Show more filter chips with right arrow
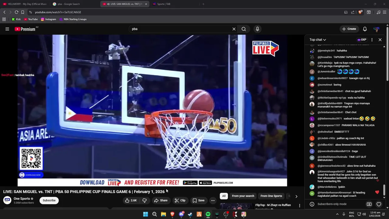389x219 pixels. point(296,196)
